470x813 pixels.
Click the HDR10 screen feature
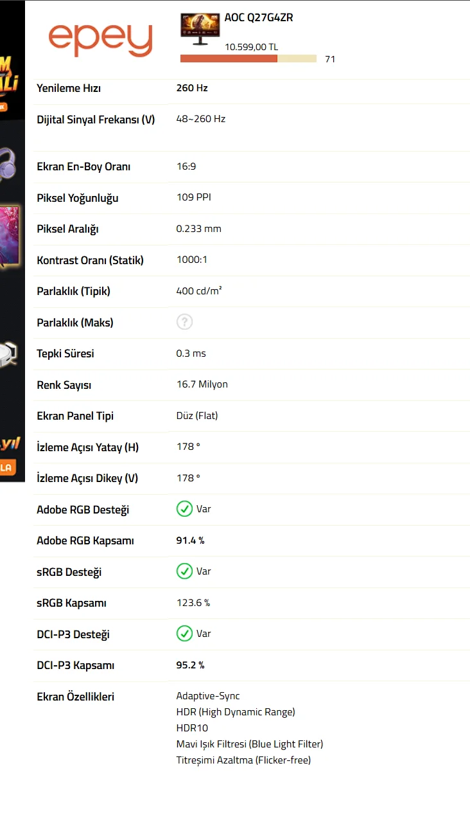point(192,728)
